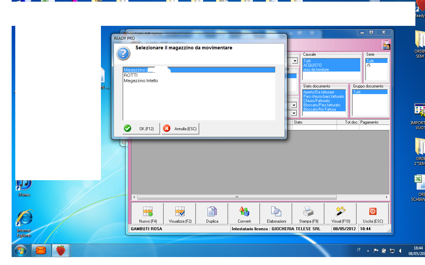The image size is (425, 265).
Task: Open the Windows Start menu
Action: click(21, 250)
